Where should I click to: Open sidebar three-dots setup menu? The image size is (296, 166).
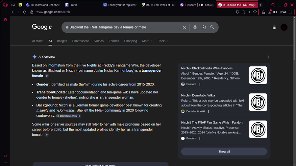tap(5, 163)
